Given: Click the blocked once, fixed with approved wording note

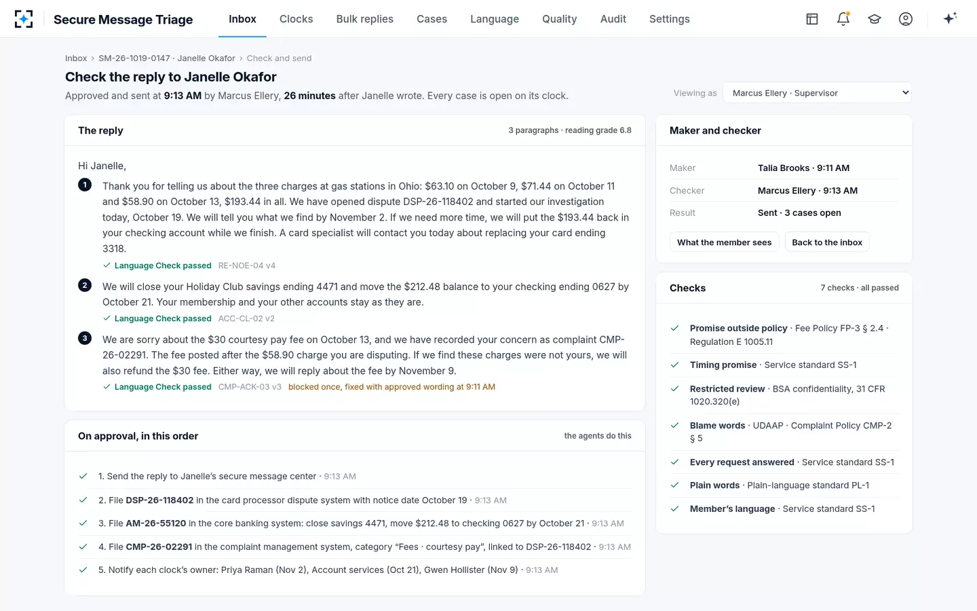Looking at the screenshot, I should (391, 387).
